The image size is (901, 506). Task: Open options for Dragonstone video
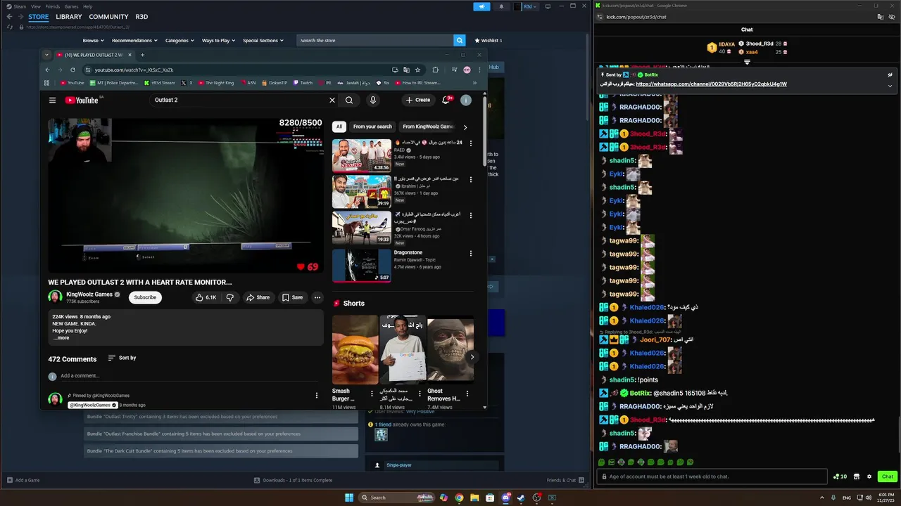(x=471, y=253)
